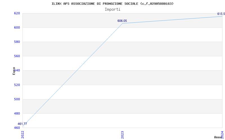The image size is (225, 140).
Task: Click the 480 y-axis value
Action: point(17,113)
